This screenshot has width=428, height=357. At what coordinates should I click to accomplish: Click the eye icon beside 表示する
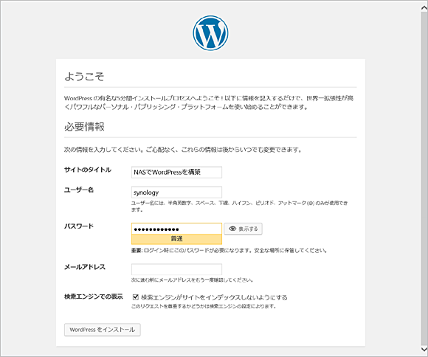pos(232,229)
